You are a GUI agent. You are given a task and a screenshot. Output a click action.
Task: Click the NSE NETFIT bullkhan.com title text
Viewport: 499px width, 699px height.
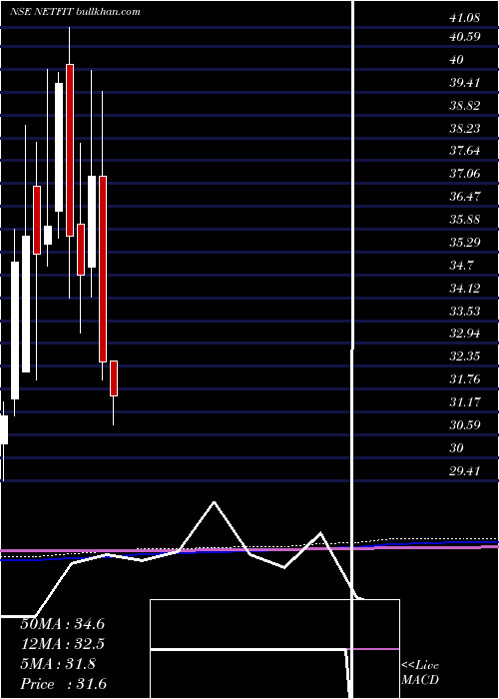pos(75,12)
